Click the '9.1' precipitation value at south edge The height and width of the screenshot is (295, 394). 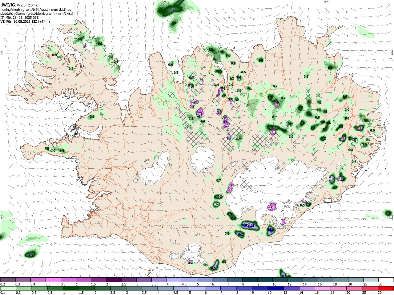[284, 276]
